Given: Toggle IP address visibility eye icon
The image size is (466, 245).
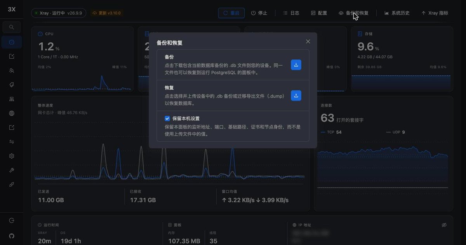Looking at the screenshot, I should pyautogui.click(x=444, y=225).
